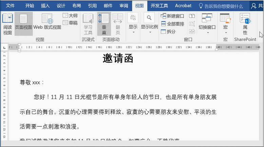Click the vertical ruler
The width and height of the screenshot is (264, 147).
coord(4,96)
